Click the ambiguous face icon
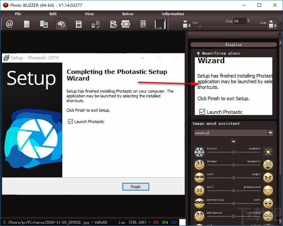This screenshot has width=283, height=226. tap(199, 216)
